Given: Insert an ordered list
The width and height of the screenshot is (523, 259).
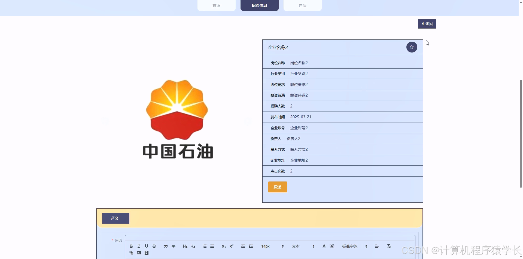Looking at the screenshot, I should click(x=204, y=246).
